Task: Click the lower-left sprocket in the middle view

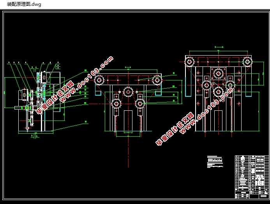Action: 116,103
